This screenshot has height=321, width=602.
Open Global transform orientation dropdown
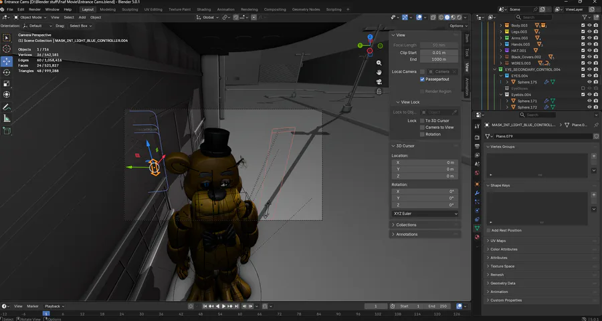click(x=207, y=17)
